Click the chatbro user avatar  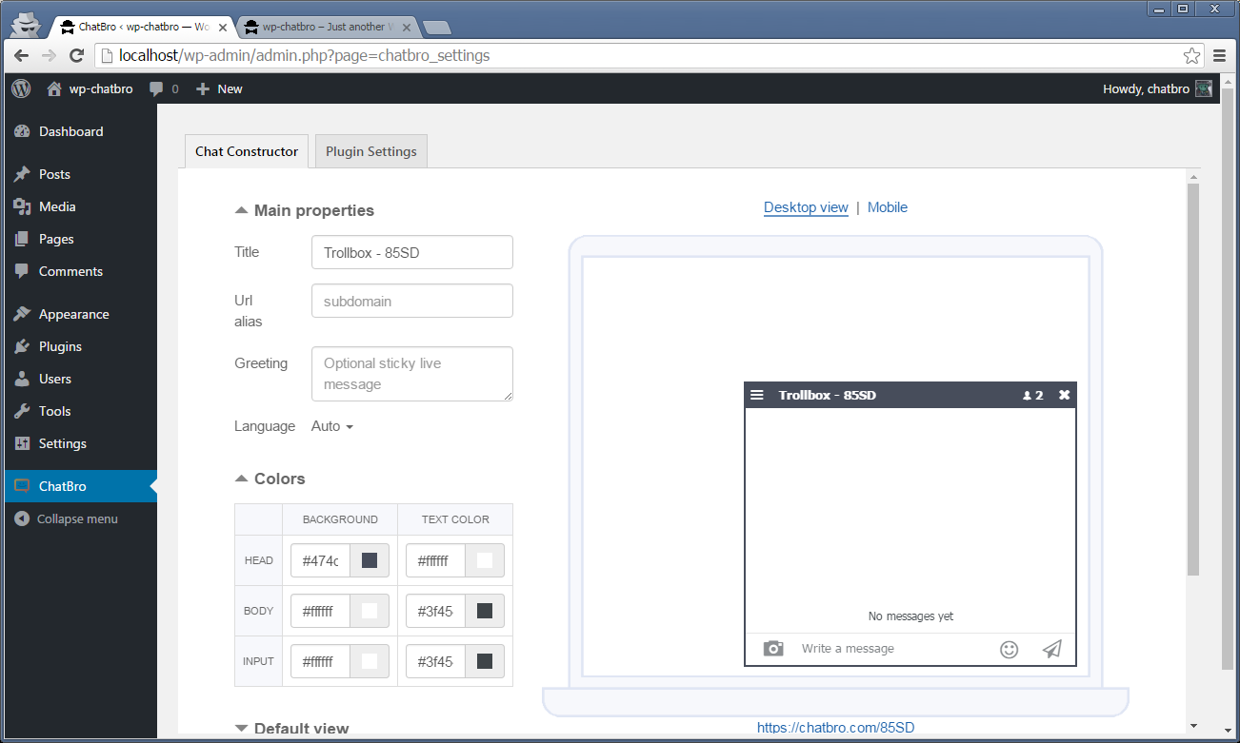[x=1204, y=88]
